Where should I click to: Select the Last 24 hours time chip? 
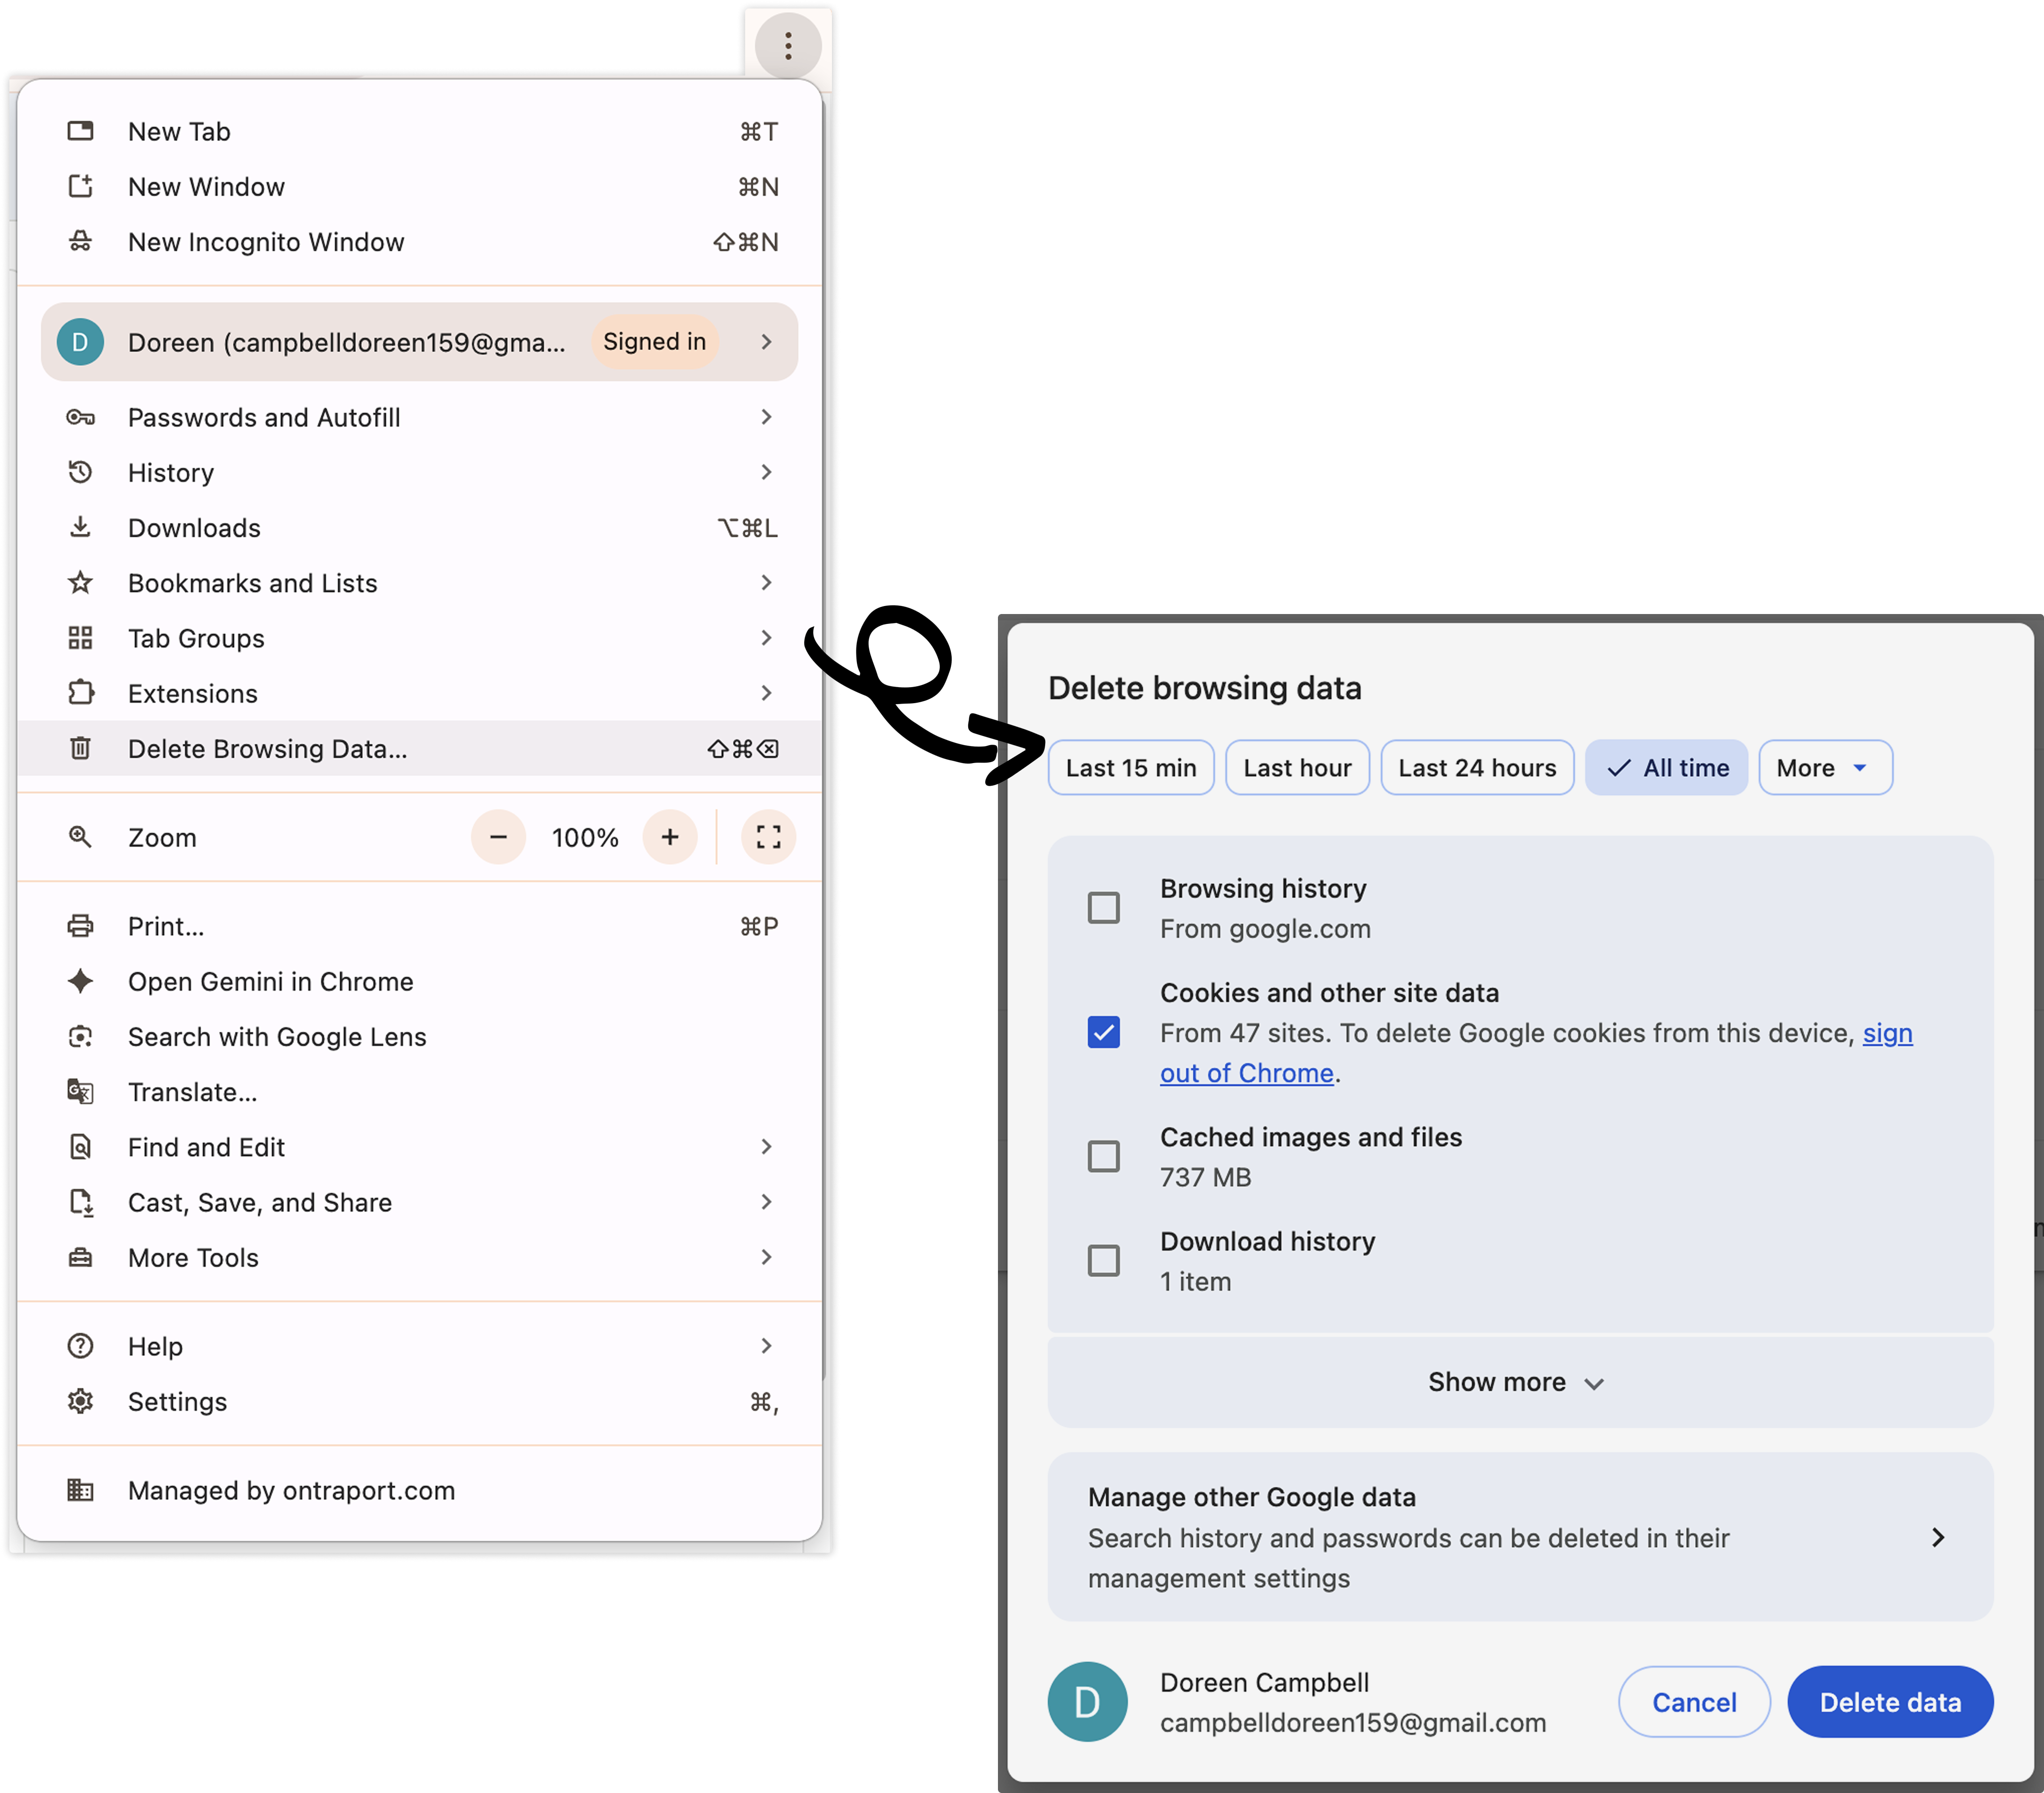(x=1476, y=768)
